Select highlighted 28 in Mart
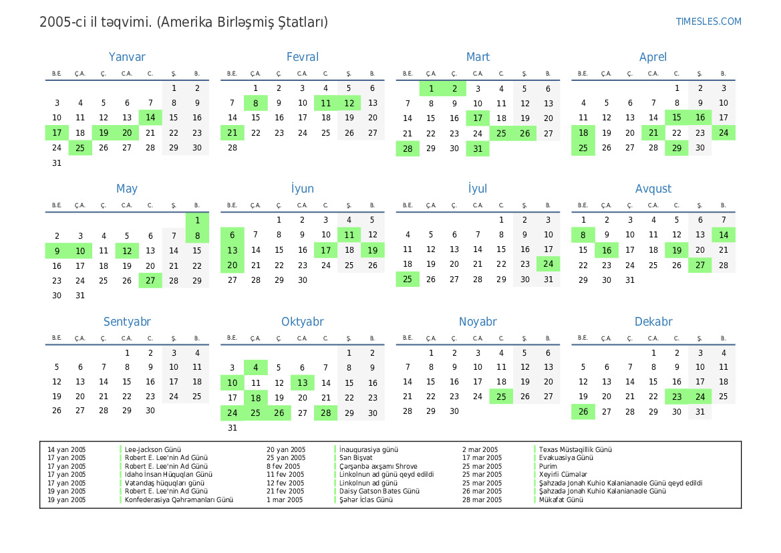The image size is (781, 553). (x=408, y=148)
